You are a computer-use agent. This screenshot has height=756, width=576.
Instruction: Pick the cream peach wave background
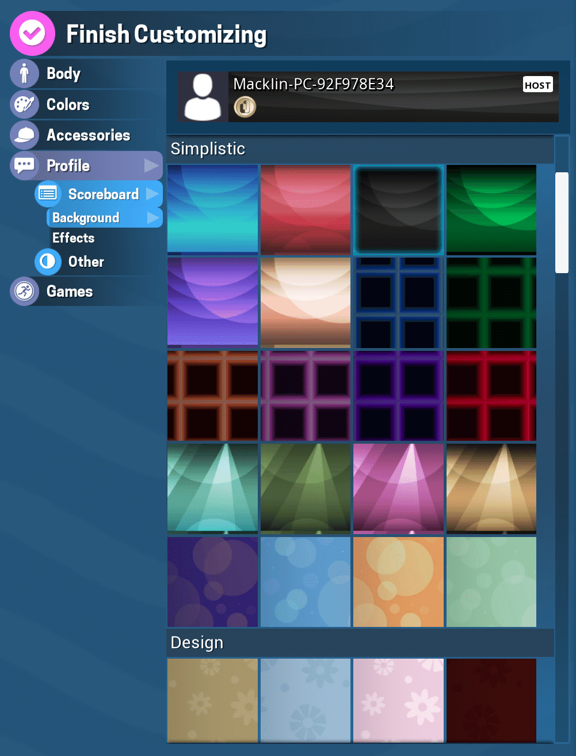click(306, 303)
